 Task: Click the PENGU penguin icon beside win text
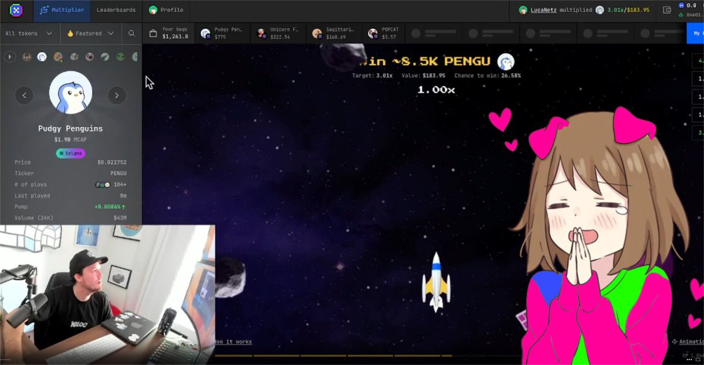coord(506,62)
